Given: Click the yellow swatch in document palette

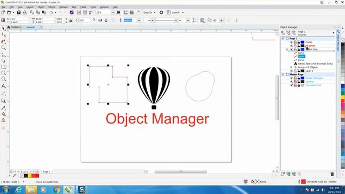Looking at the screenshot, I should point(30,176).
